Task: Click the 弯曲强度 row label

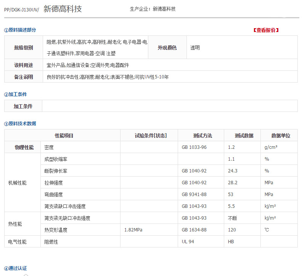Action: pyautogui.click(x=53, y=195)
